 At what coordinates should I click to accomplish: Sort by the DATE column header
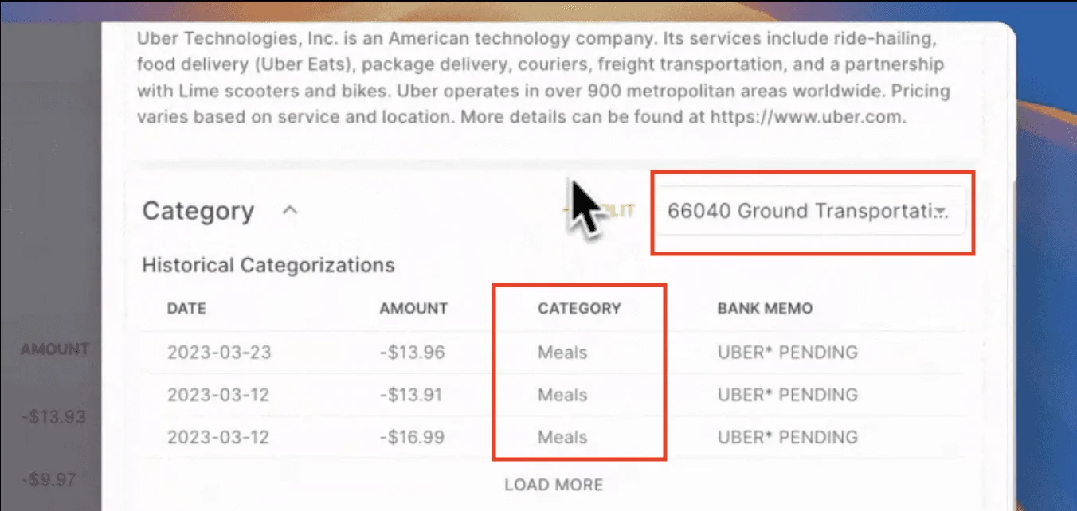[x=186, y=308]
